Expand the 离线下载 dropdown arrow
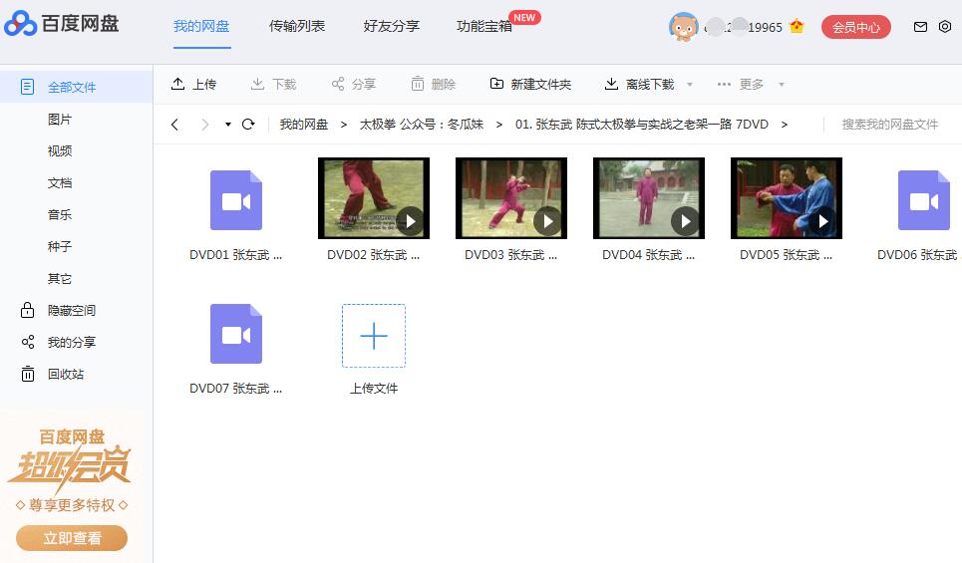 (x=690, y=84)
